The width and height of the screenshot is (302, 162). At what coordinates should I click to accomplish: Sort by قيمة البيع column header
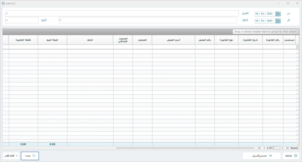point(53,40)
